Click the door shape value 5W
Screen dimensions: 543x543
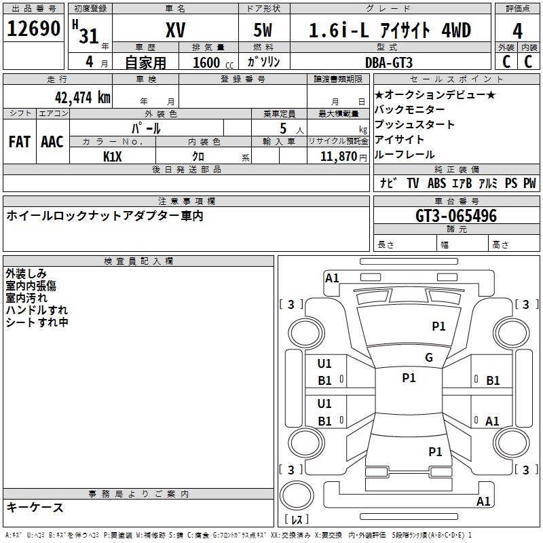pyautogui.click(x=263, y=30)
